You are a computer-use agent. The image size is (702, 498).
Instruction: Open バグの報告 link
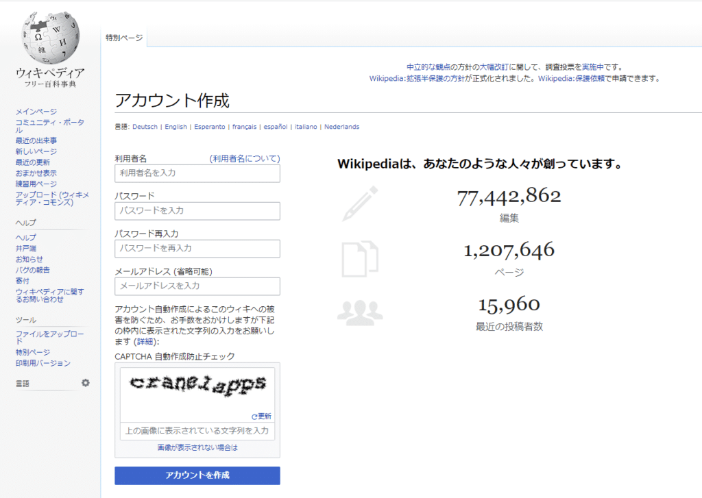(33, 270)
